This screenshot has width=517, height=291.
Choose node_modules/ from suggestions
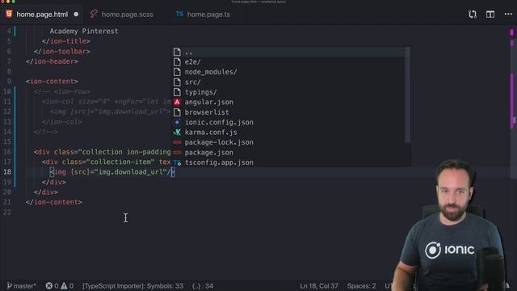point(289,72)
